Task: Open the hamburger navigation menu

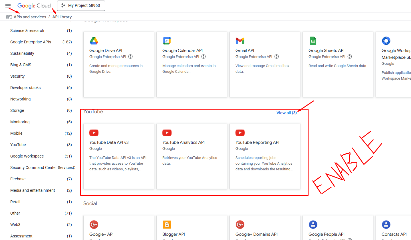Action: pos(8,6)
